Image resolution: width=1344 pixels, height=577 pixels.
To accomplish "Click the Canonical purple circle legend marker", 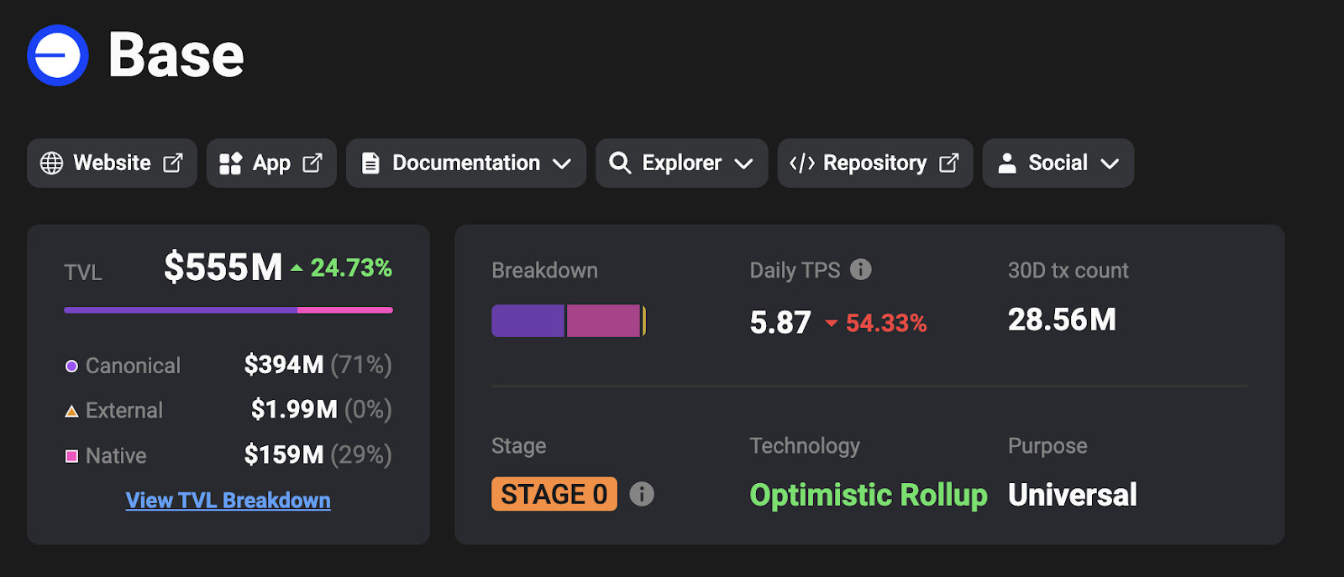I will tap(72, 366).
